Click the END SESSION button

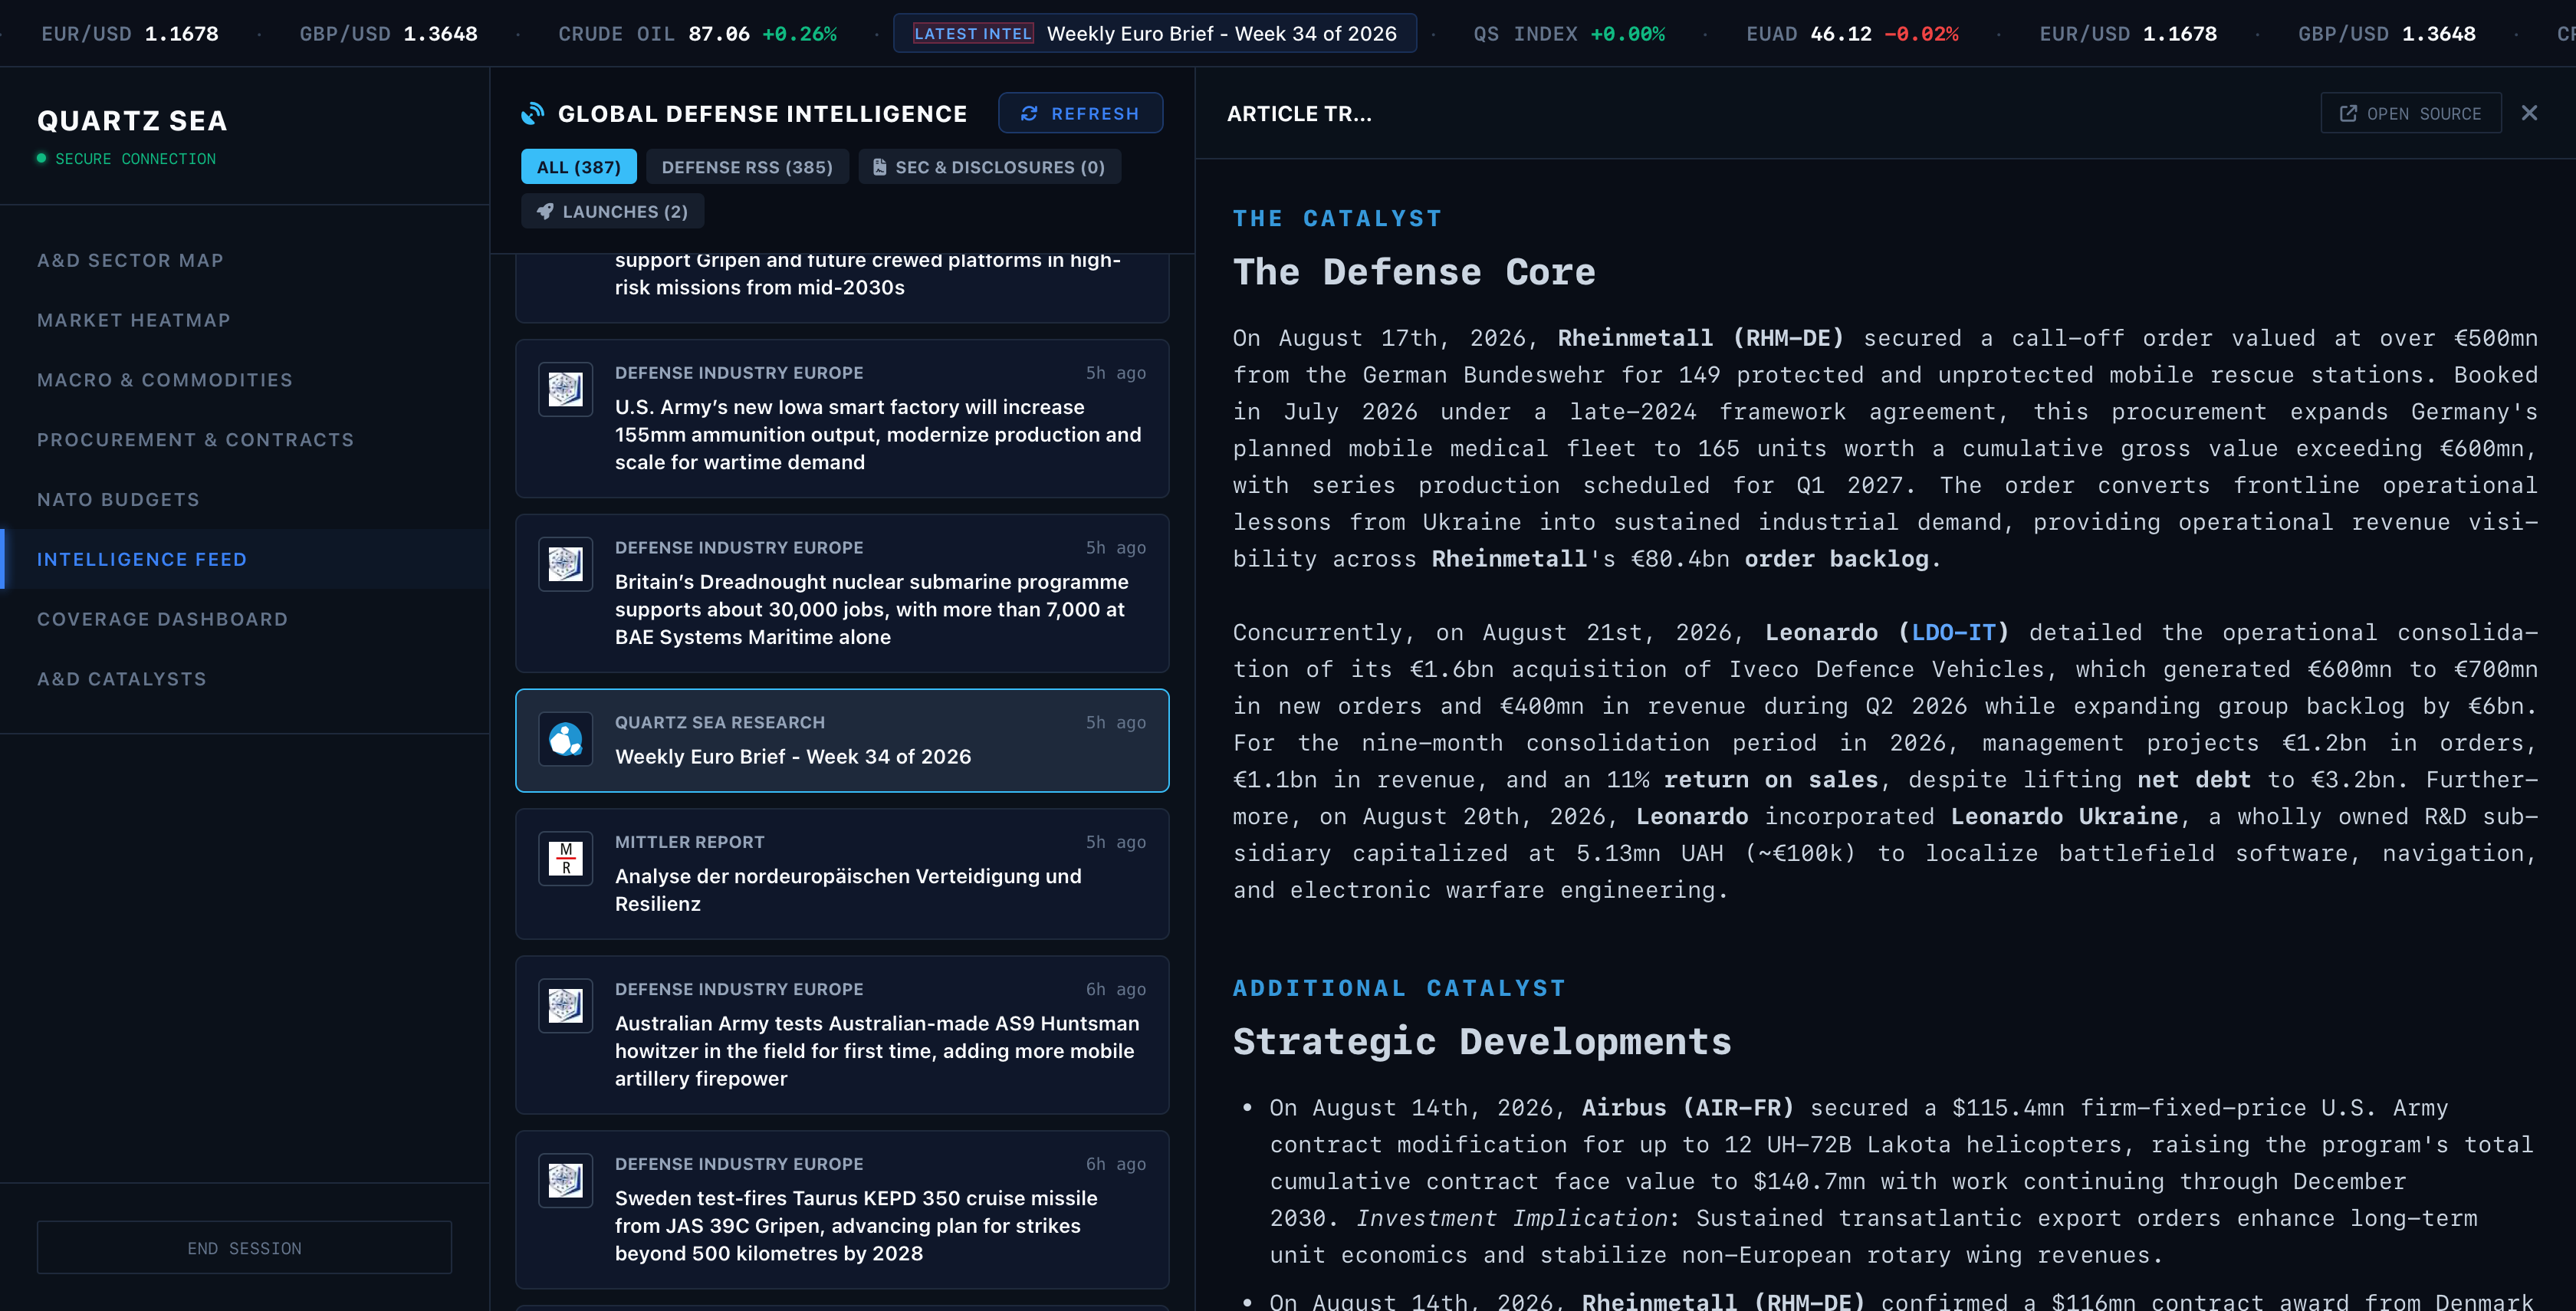(x=244, y=1247)
